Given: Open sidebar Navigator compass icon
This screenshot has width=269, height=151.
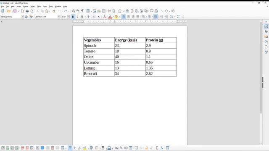Looking at the screenshot, I should [x=266, y=42].
